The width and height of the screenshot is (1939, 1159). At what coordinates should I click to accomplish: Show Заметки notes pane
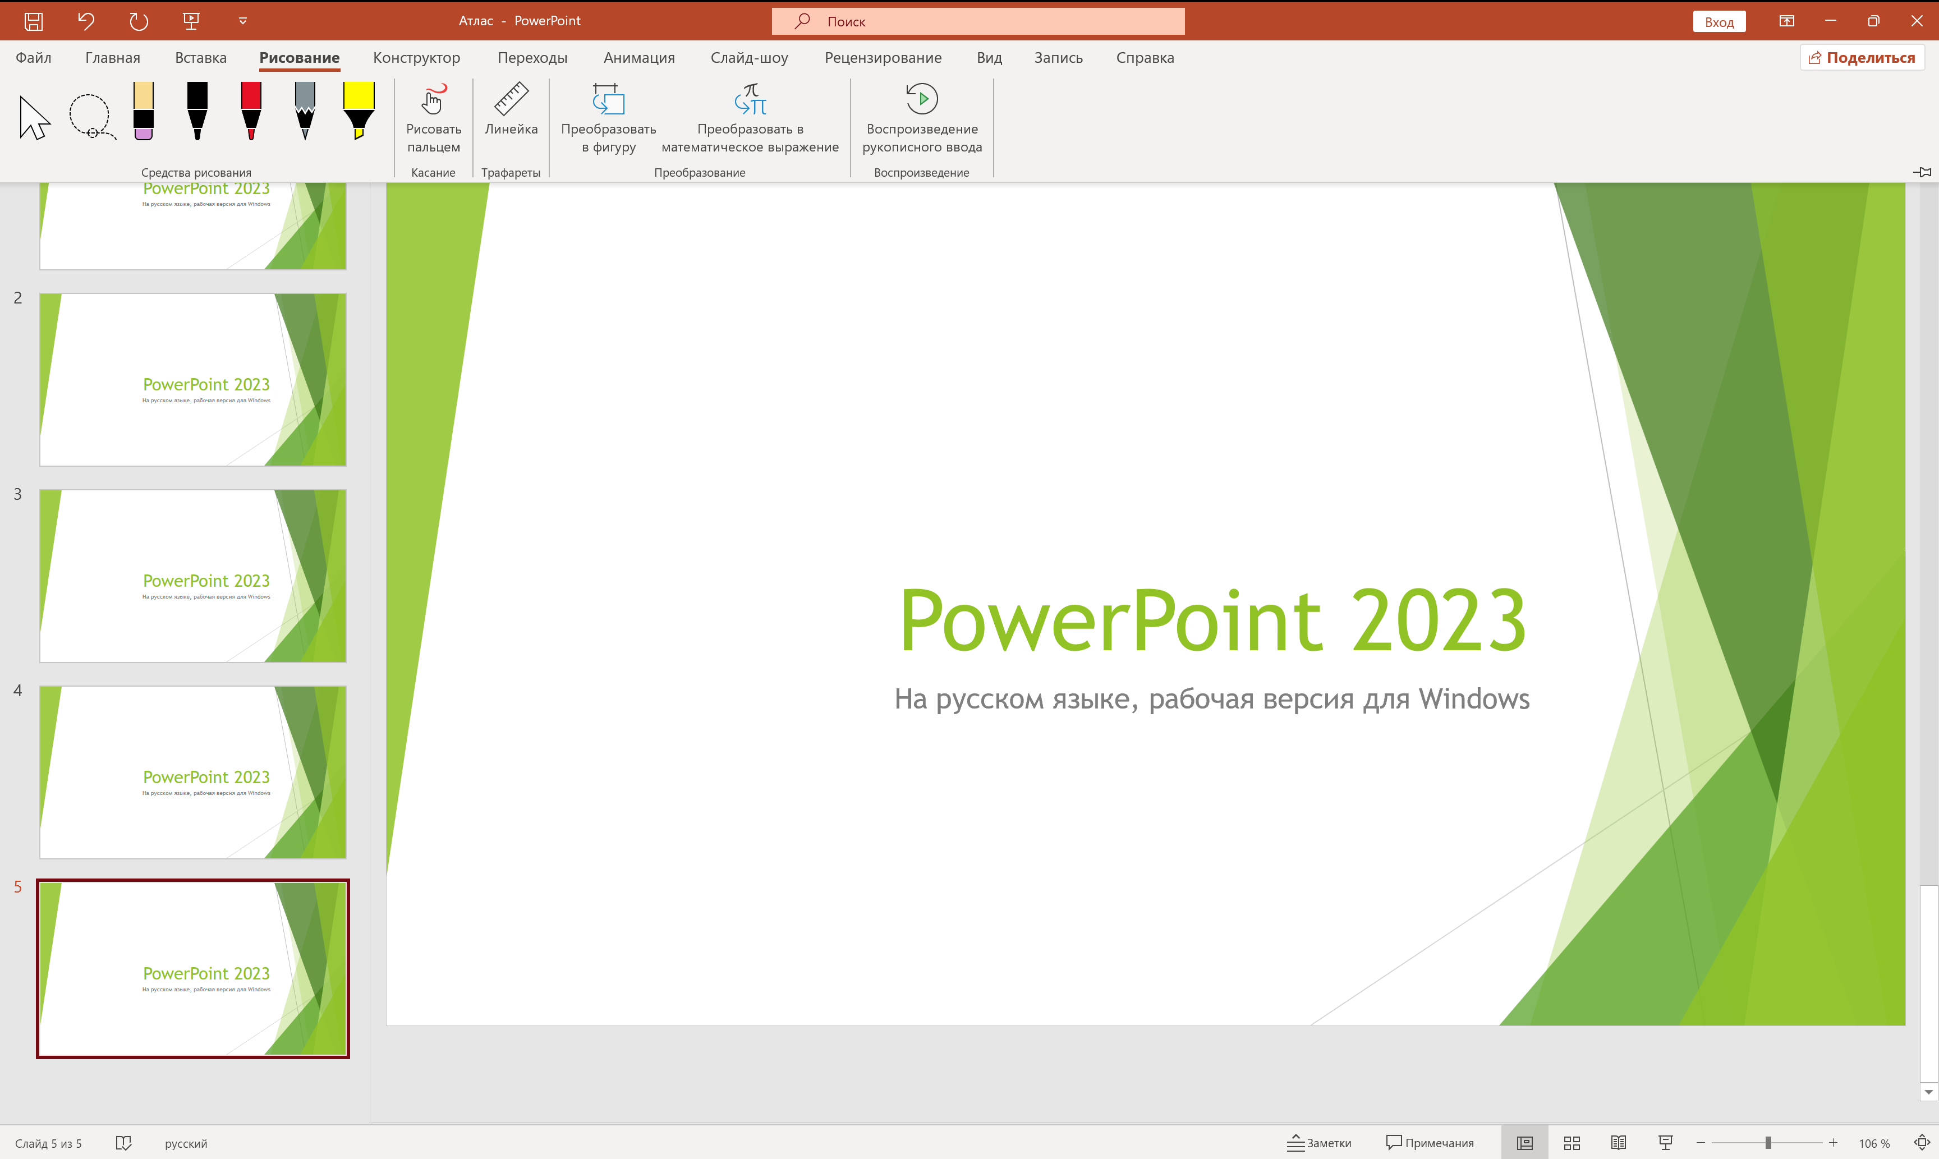tap(1320, 1142)
